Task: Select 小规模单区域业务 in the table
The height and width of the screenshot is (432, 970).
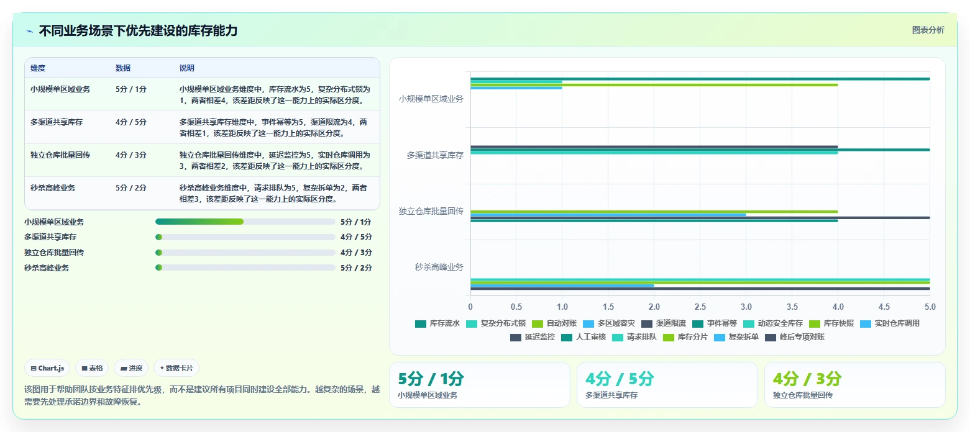Action: point(60,89)
